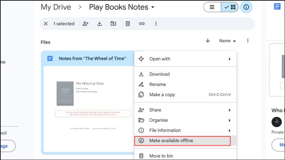Viewport: 285px width, 160px height.
Task: Open the document preview thumbnail
Action: click(x=89, y=109)
